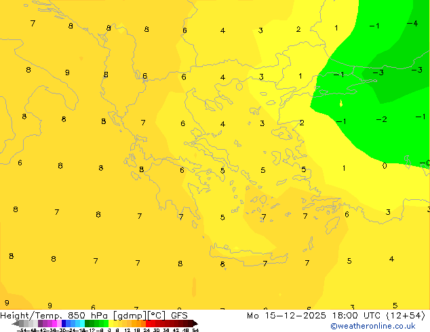Click the 12 label under the color scale
The image size is (430, 332).
(128, 330)
